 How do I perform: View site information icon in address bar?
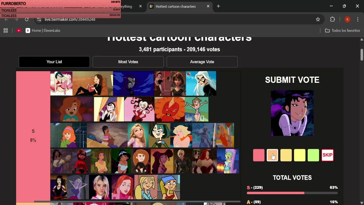coord(39,19)
